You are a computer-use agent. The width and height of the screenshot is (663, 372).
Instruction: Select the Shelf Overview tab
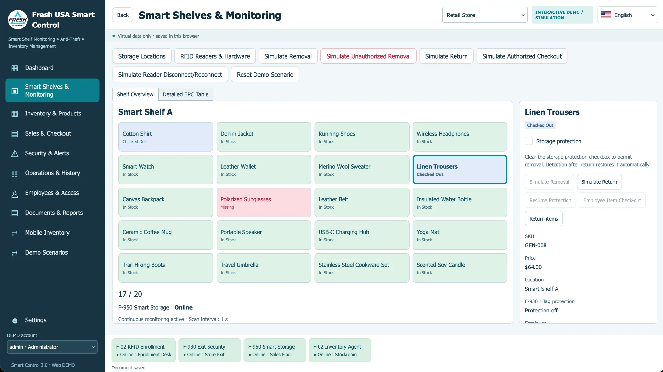click(x=135, y=94)
